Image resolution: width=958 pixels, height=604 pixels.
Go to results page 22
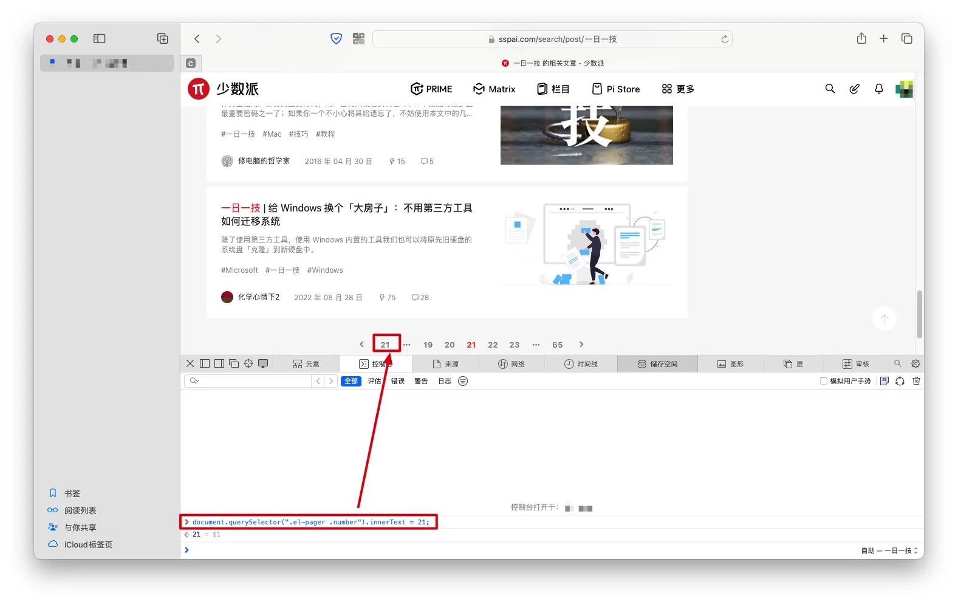pos(493,345)
